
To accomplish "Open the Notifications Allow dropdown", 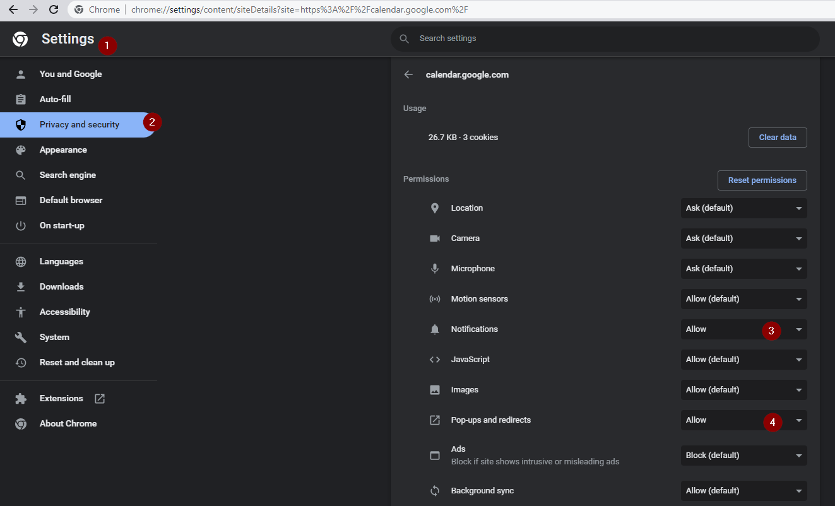I will point(743,329).
